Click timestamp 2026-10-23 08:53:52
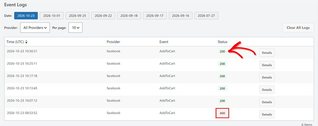Image resolution: width=318 pixels, height=126 pixels. tap(22, 113)
